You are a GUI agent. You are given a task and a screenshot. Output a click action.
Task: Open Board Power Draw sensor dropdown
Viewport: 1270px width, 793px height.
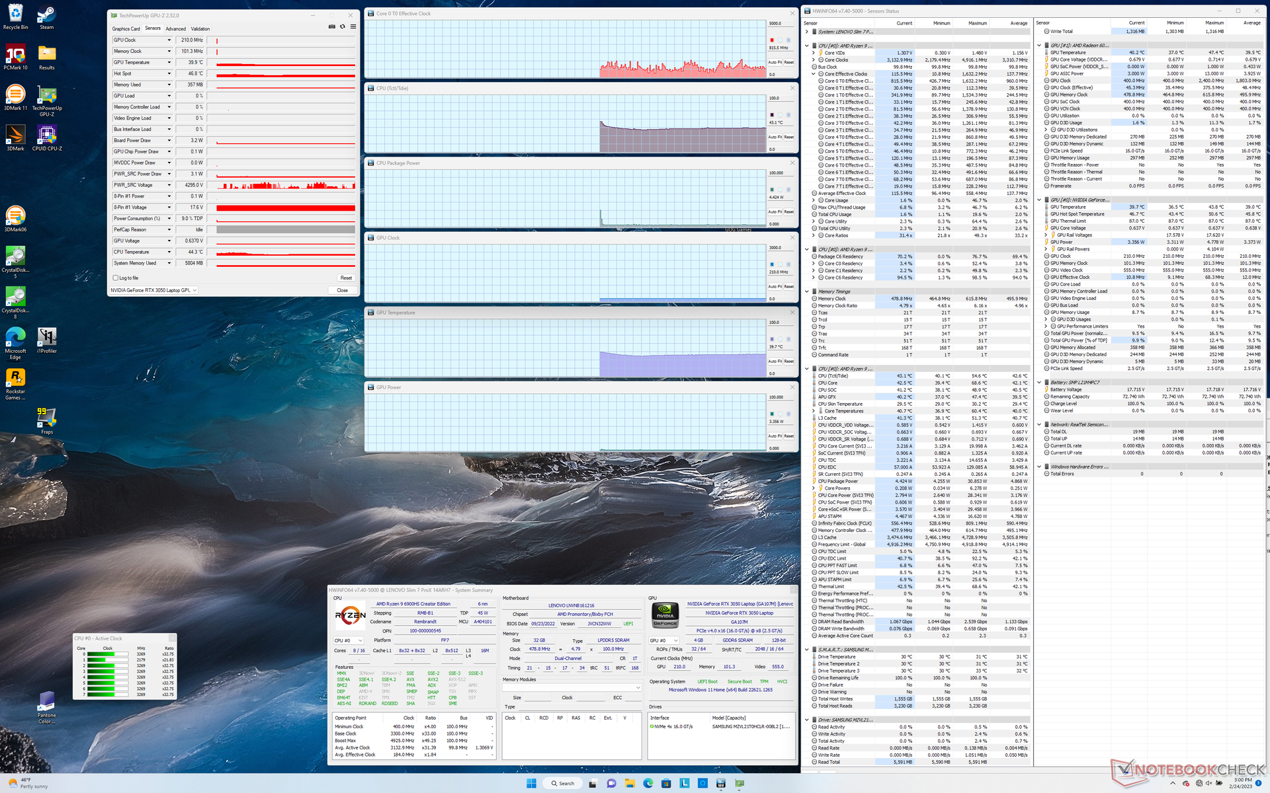click(169, 141)
